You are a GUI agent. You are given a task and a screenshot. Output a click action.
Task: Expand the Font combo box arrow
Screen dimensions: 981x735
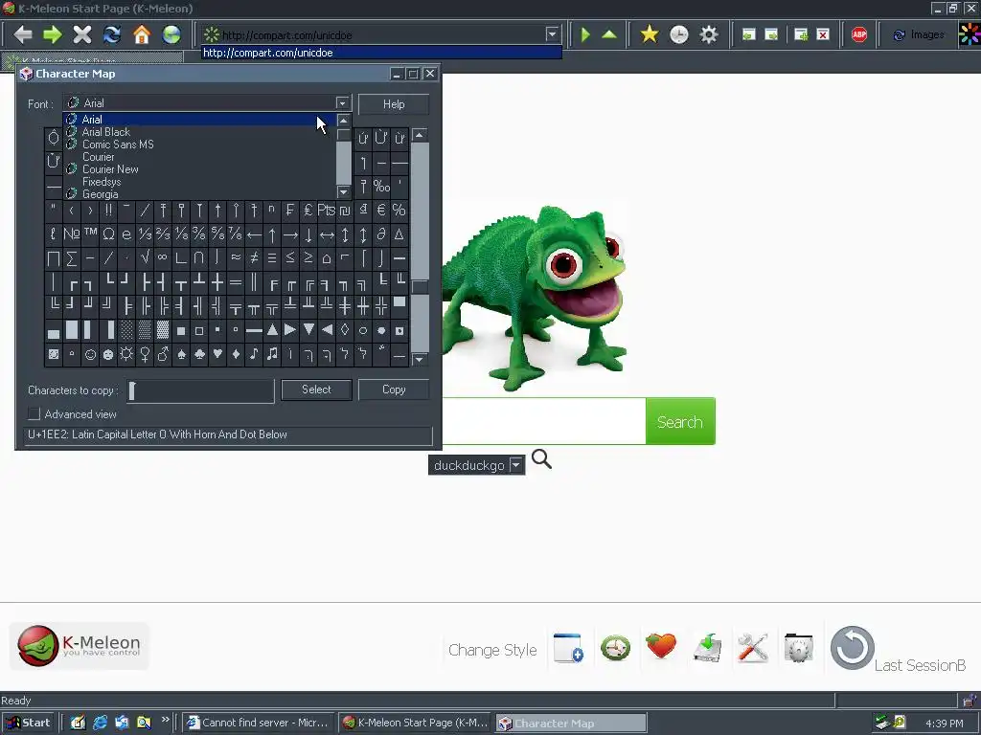pyautogui.click(x=342, y=103)
